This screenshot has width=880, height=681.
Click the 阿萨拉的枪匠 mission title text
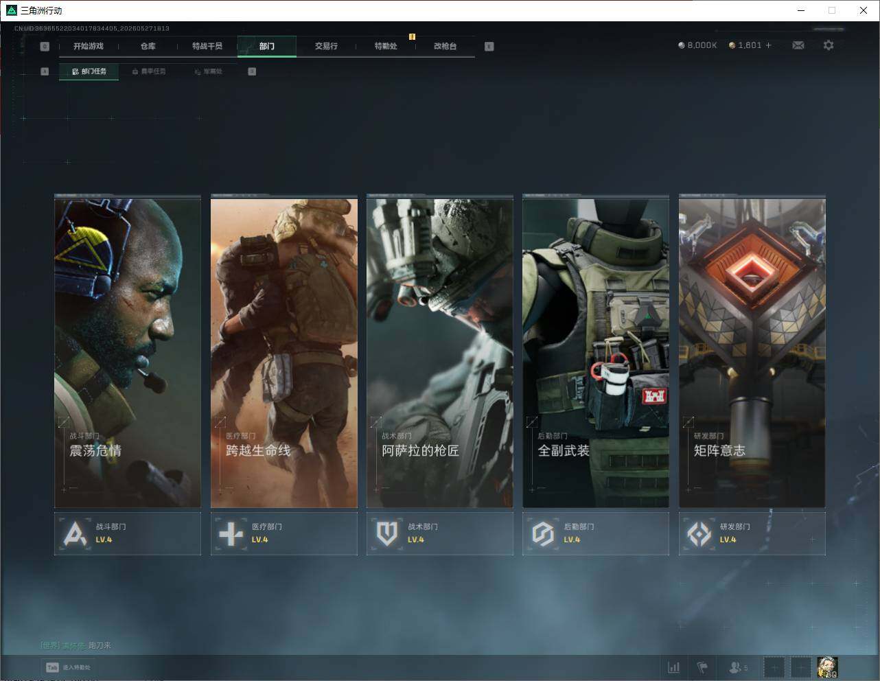(x=420, y=450)
